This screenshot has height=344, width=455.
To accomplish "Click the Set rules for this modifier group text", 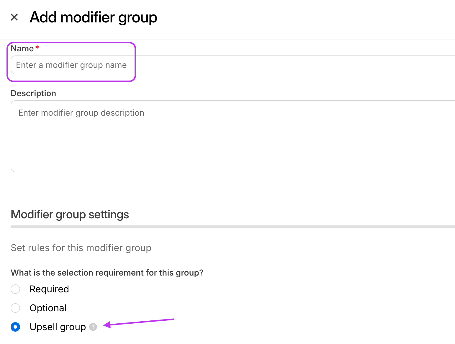I will coord(81,248).
